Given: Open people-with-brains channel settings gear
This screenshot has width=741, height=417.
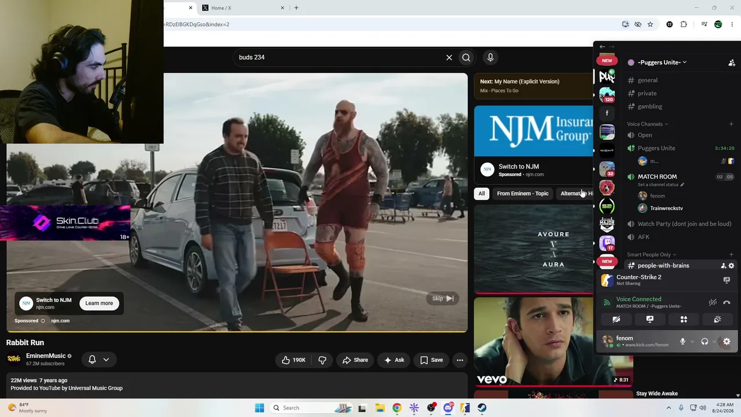Looking at the screenshot, I should 731,266.
